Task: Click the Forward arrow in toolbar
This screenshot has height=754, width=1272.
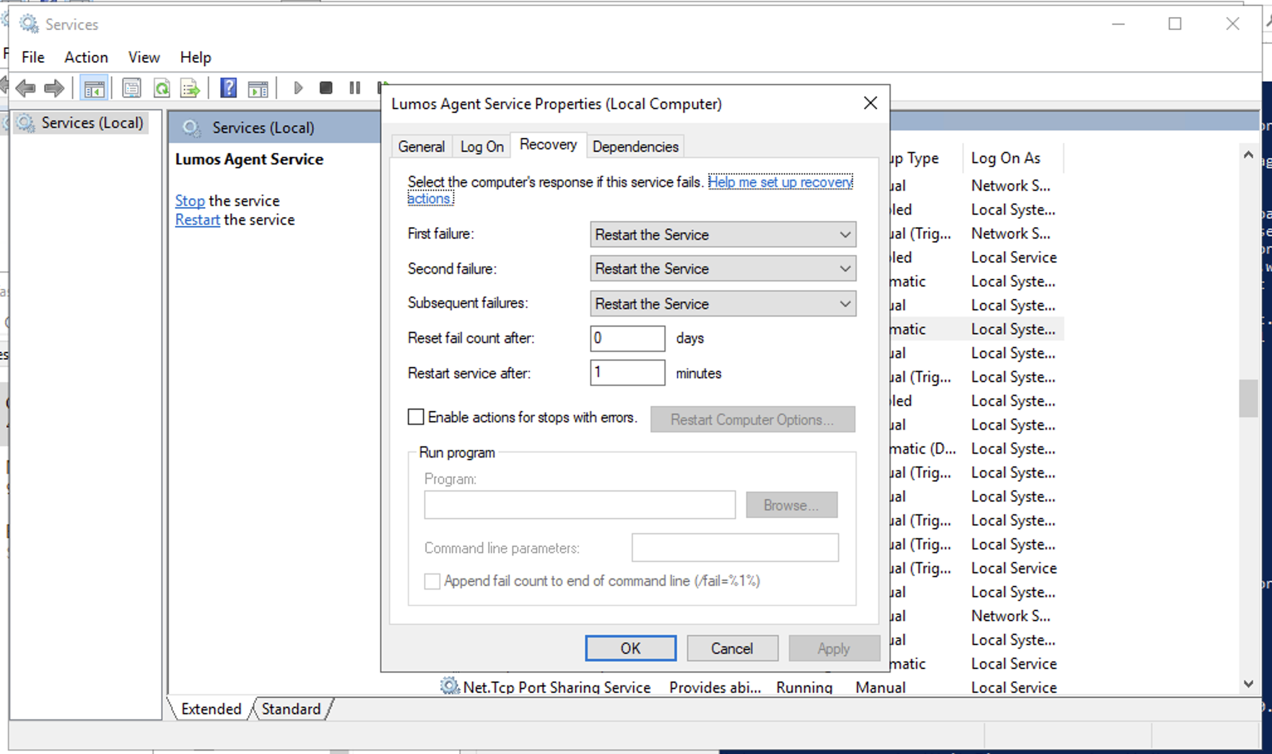Action: 54,88
